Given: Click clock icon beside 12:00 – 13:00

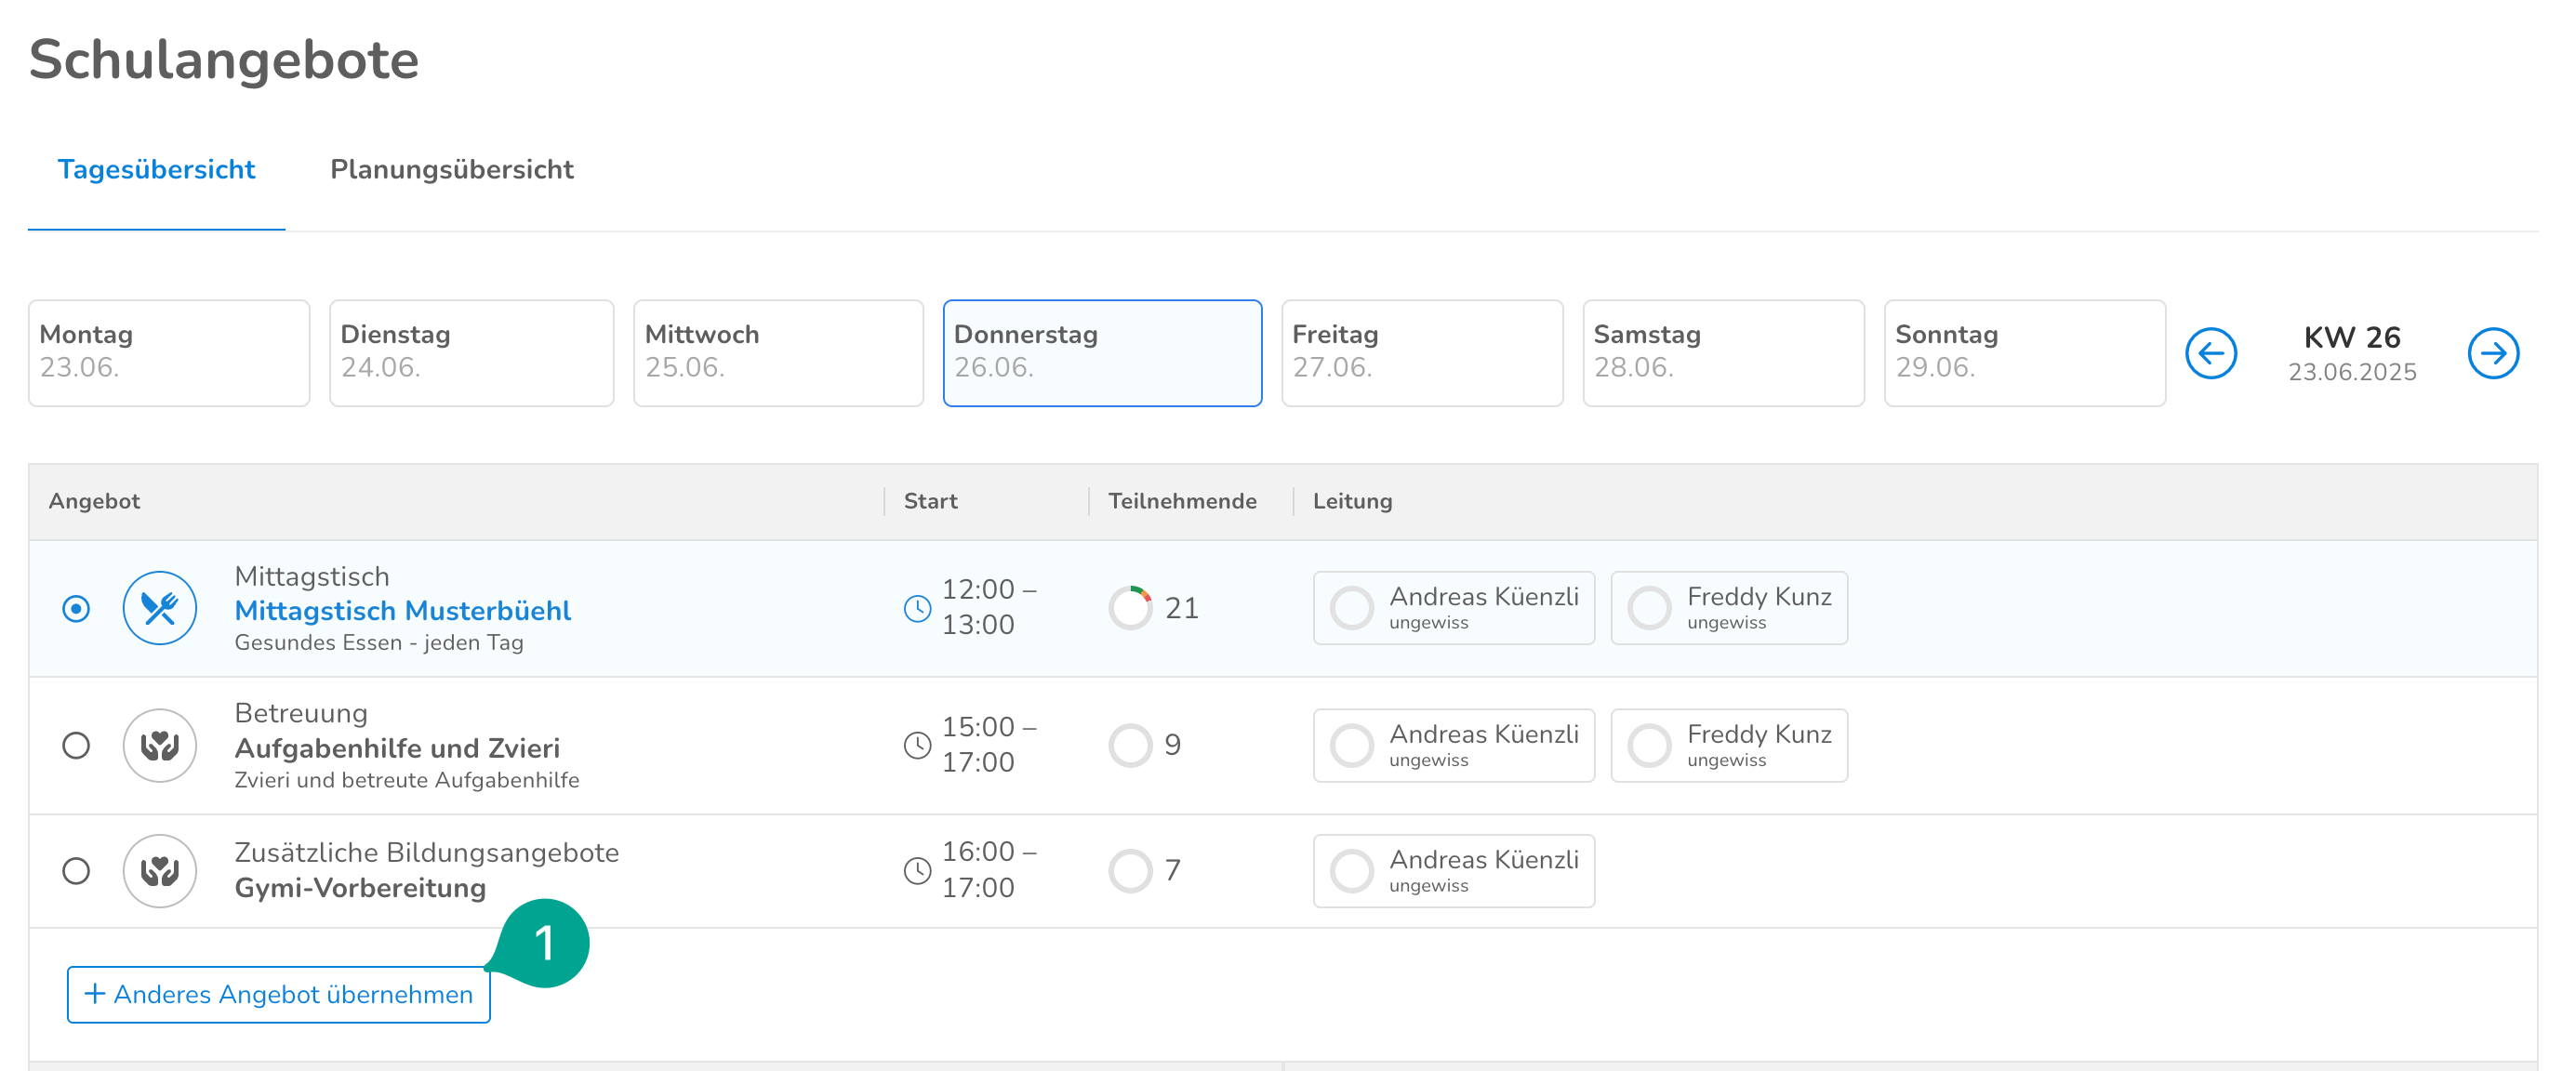Looking at the screenshot, I should (917, 608).
